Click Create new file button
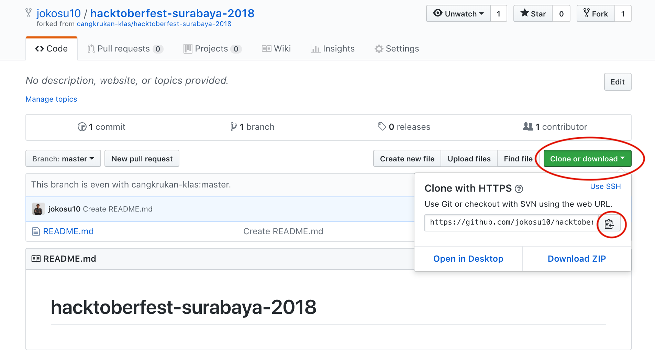This screenshot has height=364, width=655. [x=407, y=159]
